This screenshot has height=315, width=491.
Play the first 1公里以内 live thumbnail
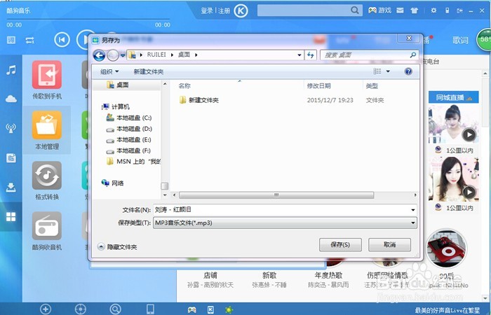click(x=453, y=124)
